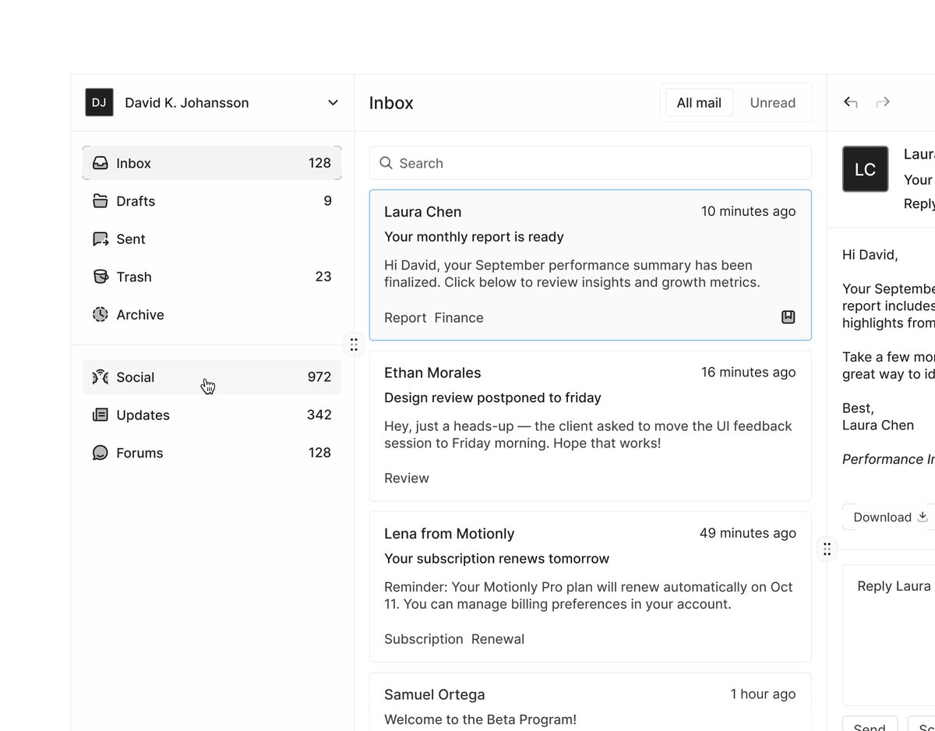Click the Trash count 23
This screenshot has height=731, width=935.
(323, 277)
